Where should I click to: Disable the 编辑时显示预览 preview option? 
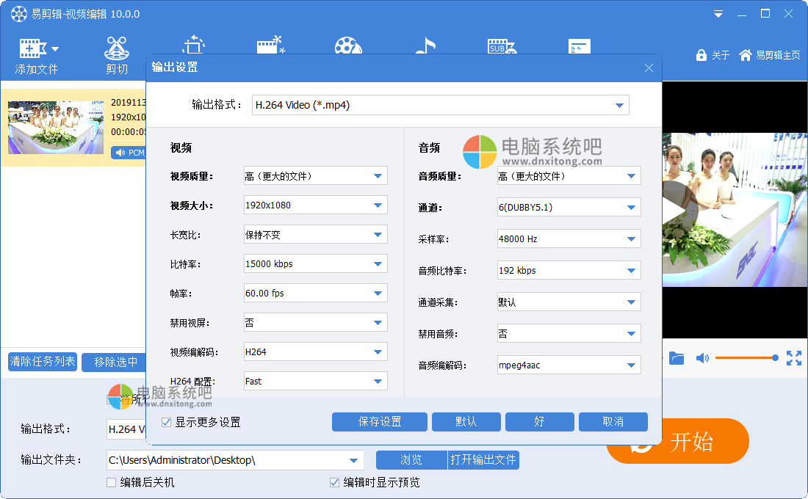(x=333, y=482)
